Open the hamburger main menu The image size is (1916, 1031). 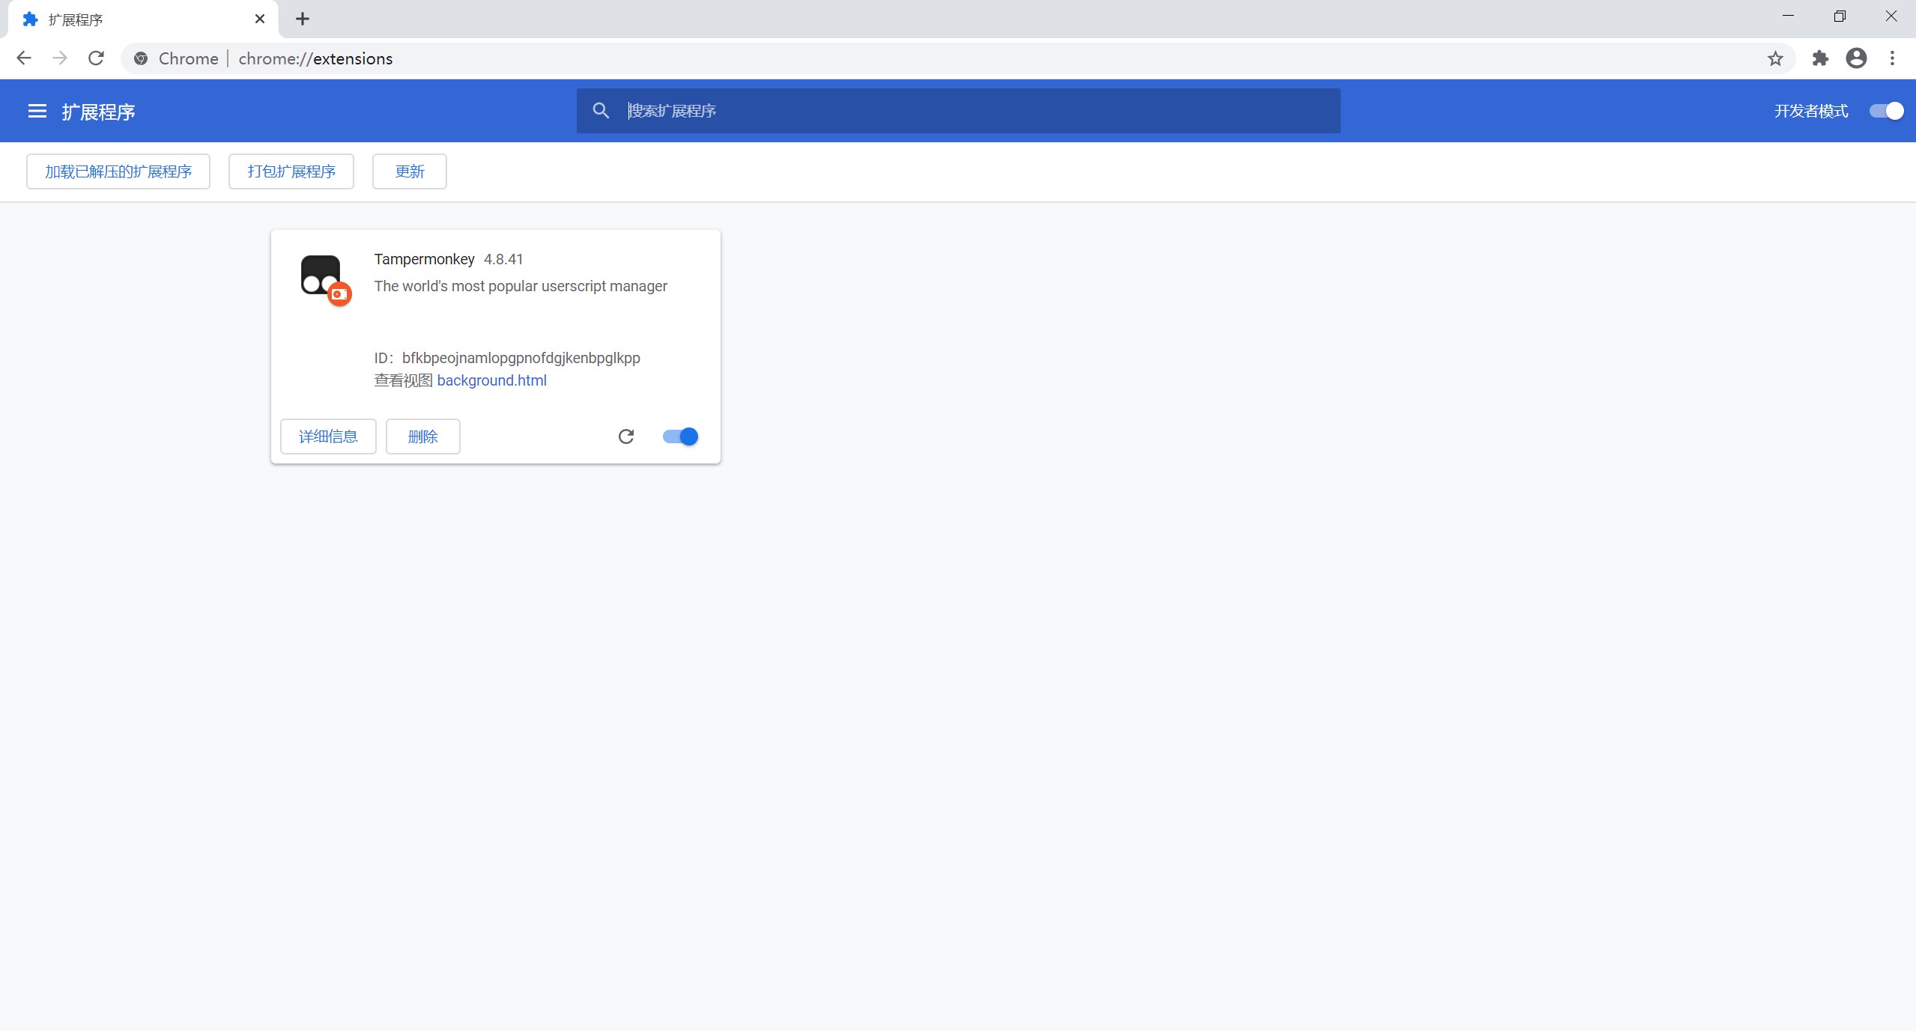click(x=37, y=112)
